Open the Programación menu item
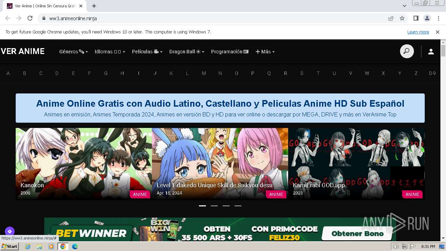Image resolution: width=446 pixels, height=251 pixels. pos(230,52)
